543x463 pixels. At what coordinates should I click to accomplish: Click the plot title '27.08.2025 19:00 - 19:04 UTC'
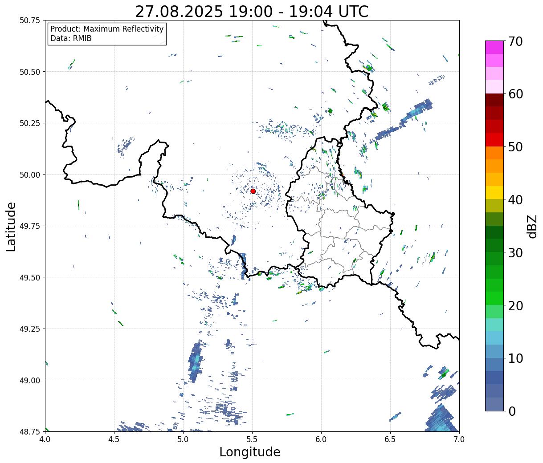click(x=252, y=11)
